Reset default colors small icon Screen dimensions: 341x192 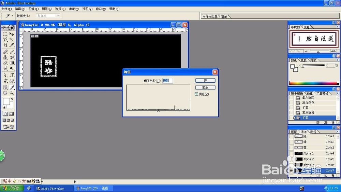click(4, 107)
